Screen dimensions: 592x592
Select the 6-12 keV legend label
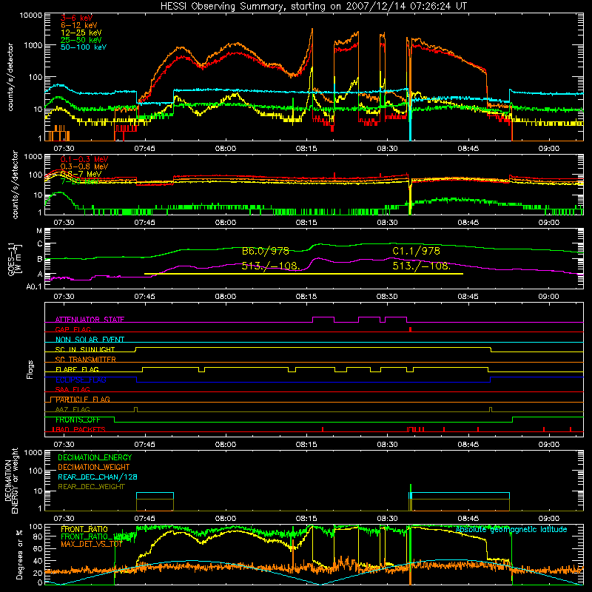[x=79, y=25]
